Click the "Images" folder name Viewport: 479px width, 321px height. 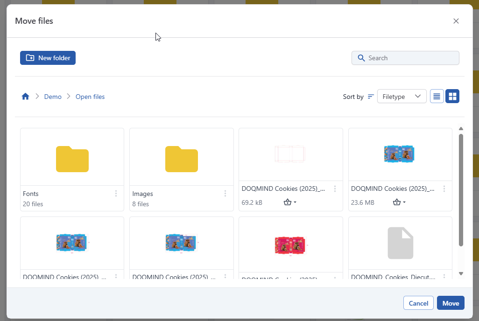click(x=143, y=194)
